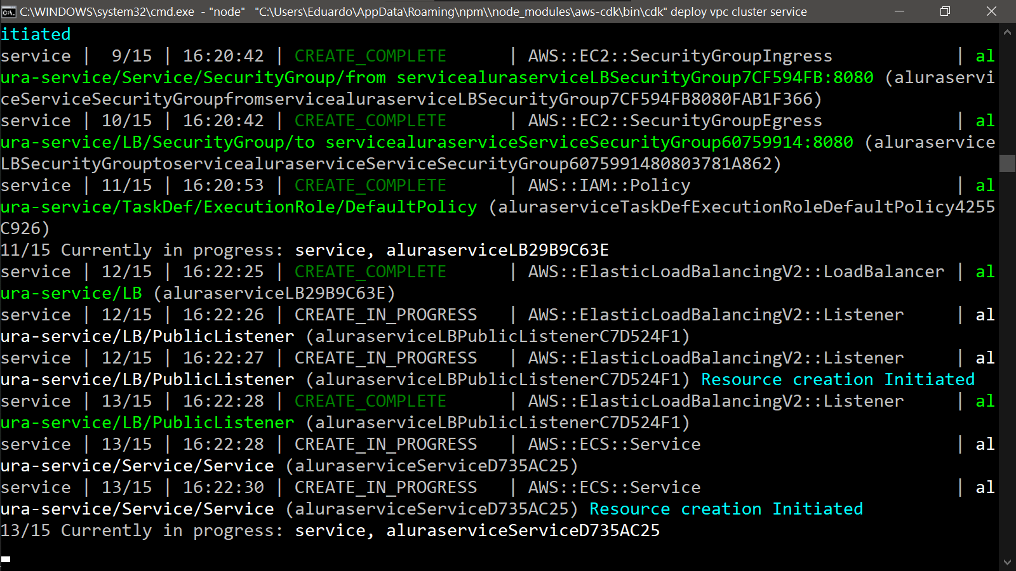Click CREATE_COMPLETE on the 10/15 row

(370, 121)
